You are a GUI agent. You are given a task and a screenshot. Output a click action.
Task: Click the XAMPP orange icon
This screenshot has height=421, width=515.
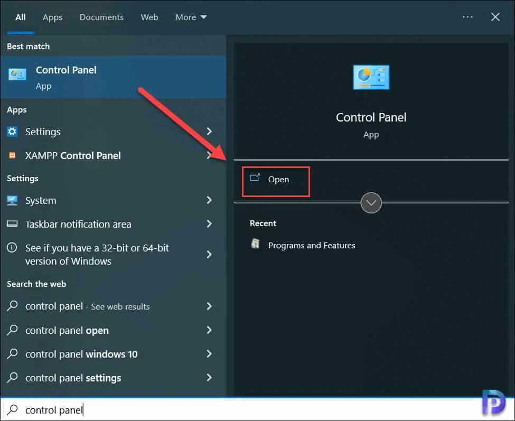point(12,155)
